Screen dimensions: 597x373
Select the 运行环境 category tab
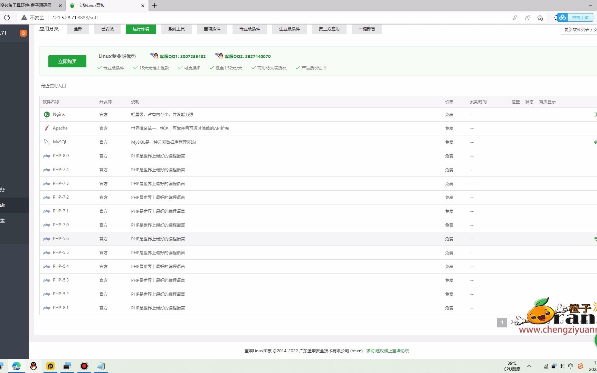141,29
